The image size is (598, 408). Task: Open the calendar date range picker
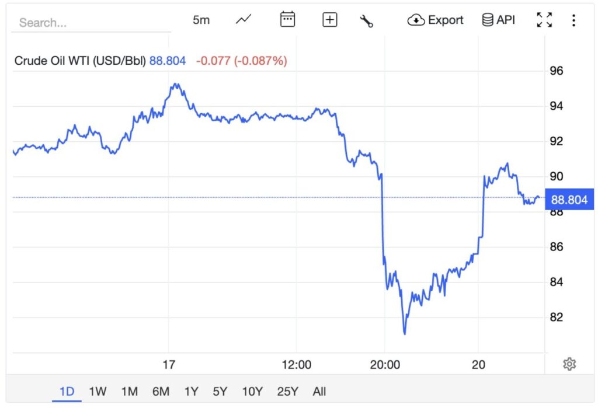pyautogui.click(x=287, y=20)
